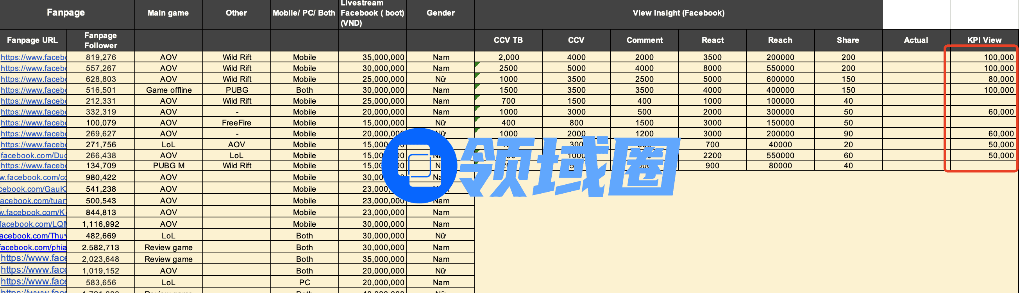
Task: Select follower count 1,116,992 cell
Action: point(100,224)
